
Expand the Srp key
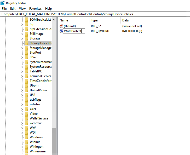pyautogui.click(x=22, y=25)
